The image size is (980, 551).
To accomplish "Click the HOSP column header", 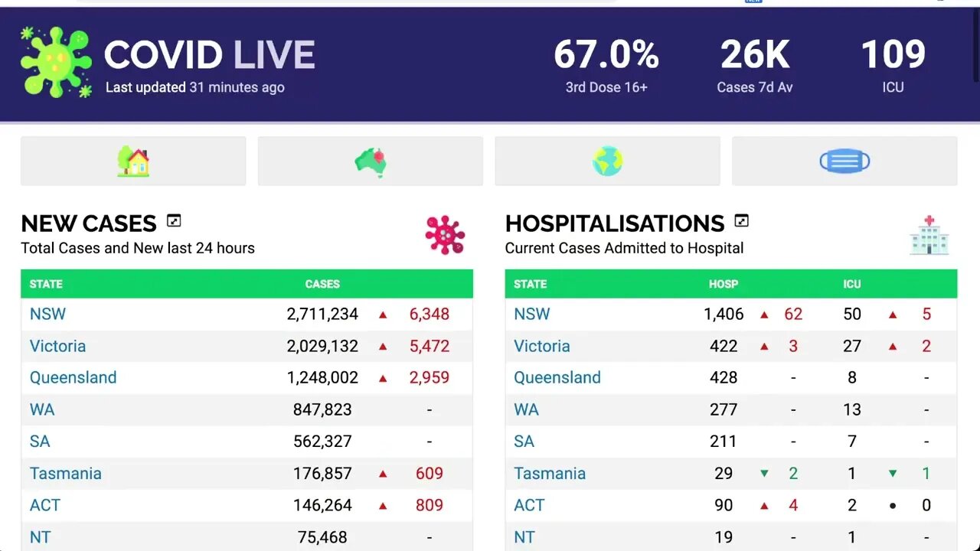I will click(723, 284).
